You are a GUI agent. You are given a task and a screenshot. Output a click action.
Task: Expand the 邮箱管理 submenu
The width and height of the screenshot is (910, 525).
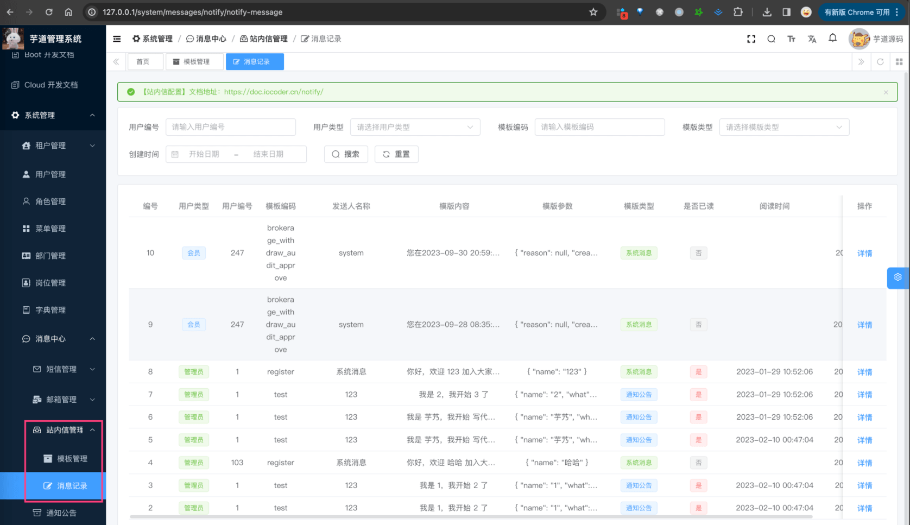(x=59, y=399)
